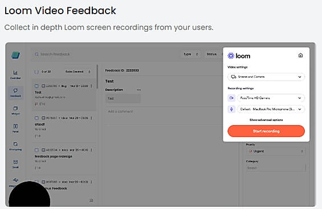Open the options menu for the afasdf item

[x=91, y=118]
